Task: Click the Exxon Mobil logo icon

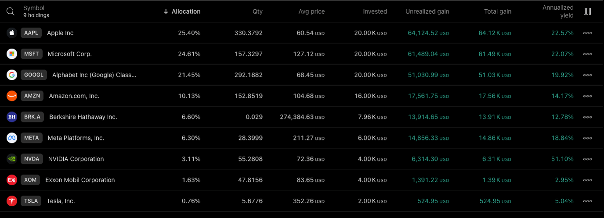Action: pyautogui.click(x=12, y=180)
